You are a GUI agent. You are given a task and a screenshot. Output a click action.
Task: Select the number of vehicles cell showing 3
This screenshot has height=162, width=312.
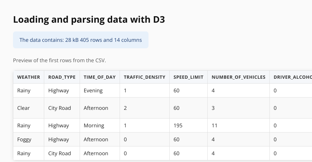pos(213,108)
